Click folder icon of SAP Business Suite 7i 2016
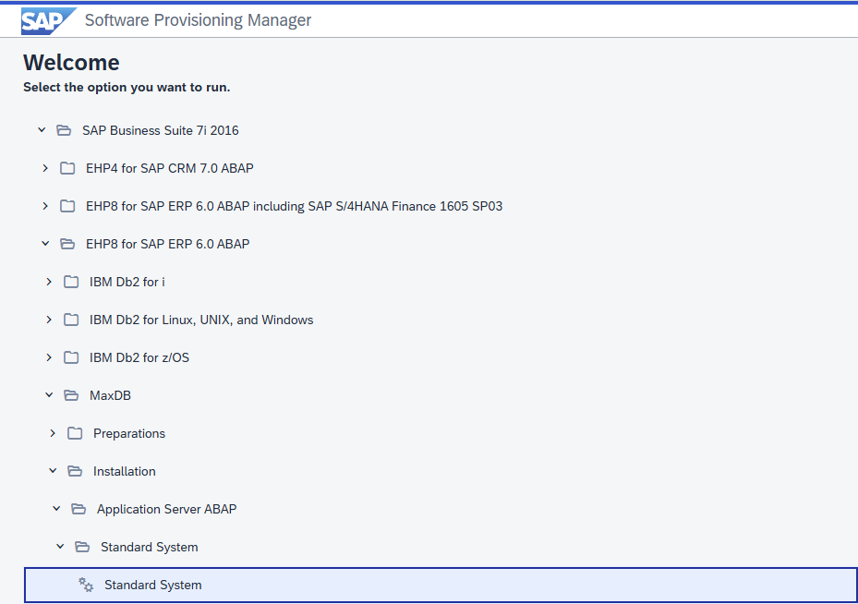This screenshot has height=604, width=858. (x=64, y=130)
